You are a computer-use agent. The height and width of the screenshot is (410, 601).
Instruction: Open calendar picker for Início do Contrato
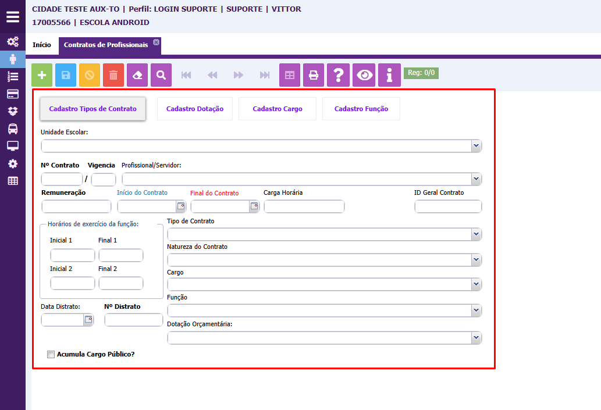(180, 206)
